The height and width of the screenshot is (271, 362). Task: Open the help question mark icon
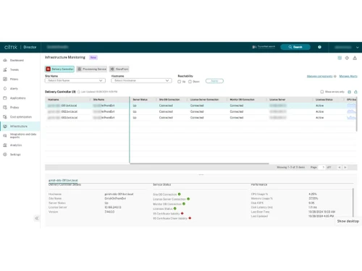pos(319,47)
